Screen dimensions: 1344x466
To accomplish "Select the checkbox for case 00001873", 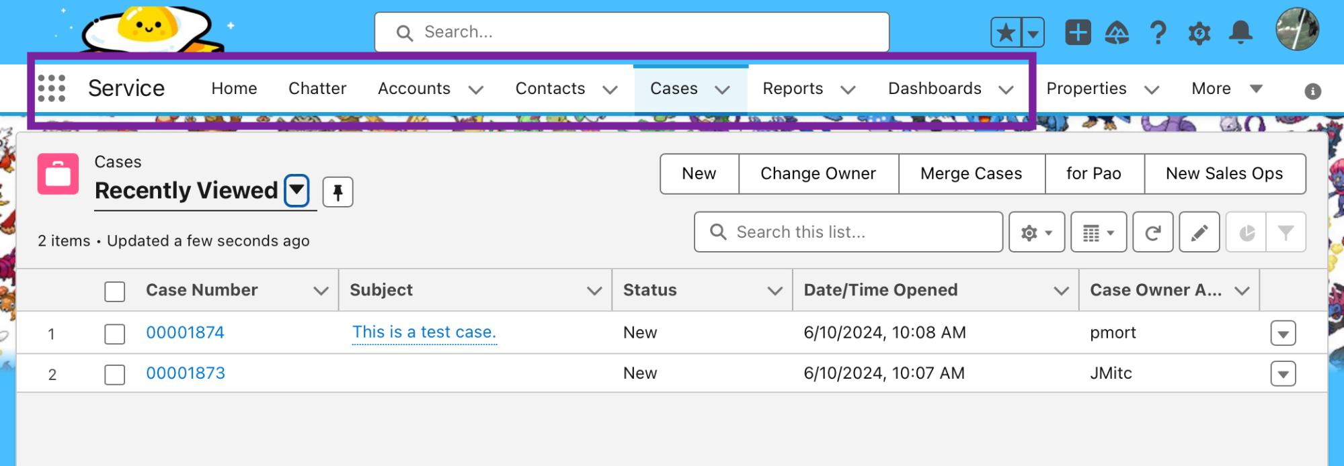I will click(x=115, y=375).
